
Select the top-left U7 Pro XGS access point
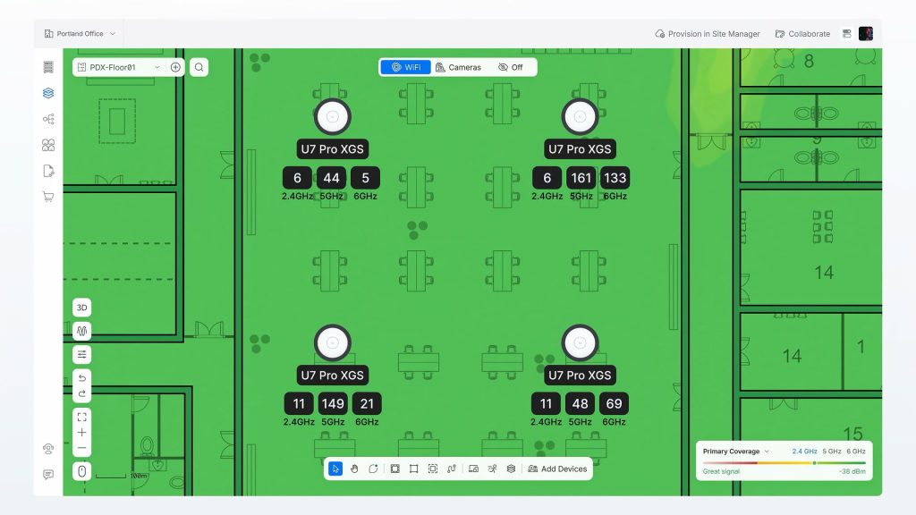click(x=333, y=117)
